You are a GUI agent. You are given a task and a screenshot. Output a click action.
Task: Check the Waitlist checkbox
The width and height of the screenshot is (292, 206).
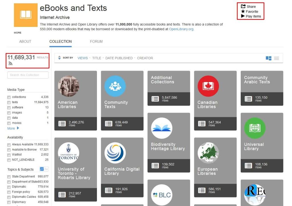(x=9, y=155)
